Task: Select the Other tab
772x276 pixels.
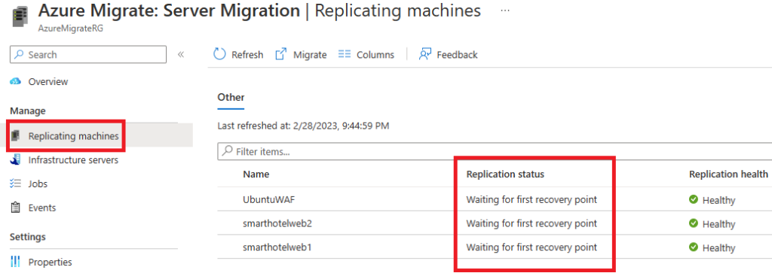Action: [231, 97]
